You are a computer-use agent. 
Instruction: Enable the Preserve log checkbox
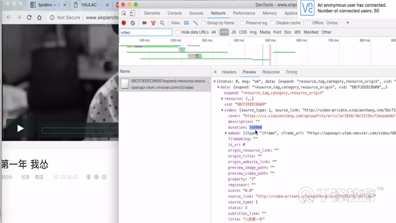click(x=242, y=23)
